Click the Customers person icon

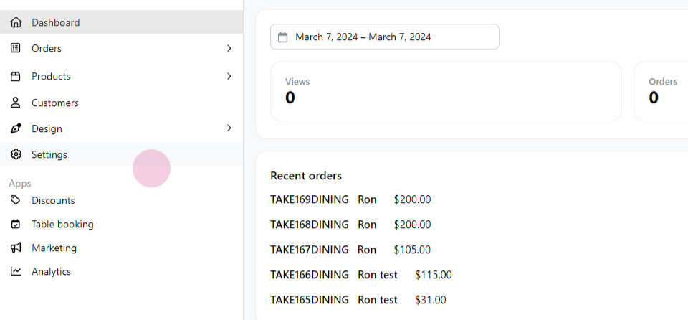pyautogui.click(x=15, y=103)
